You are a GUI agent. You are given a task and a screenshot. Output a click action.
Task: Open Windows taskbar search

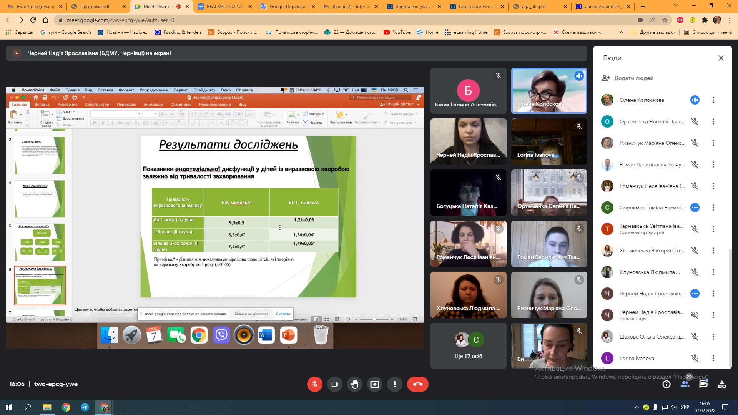(x=28, y=407)
